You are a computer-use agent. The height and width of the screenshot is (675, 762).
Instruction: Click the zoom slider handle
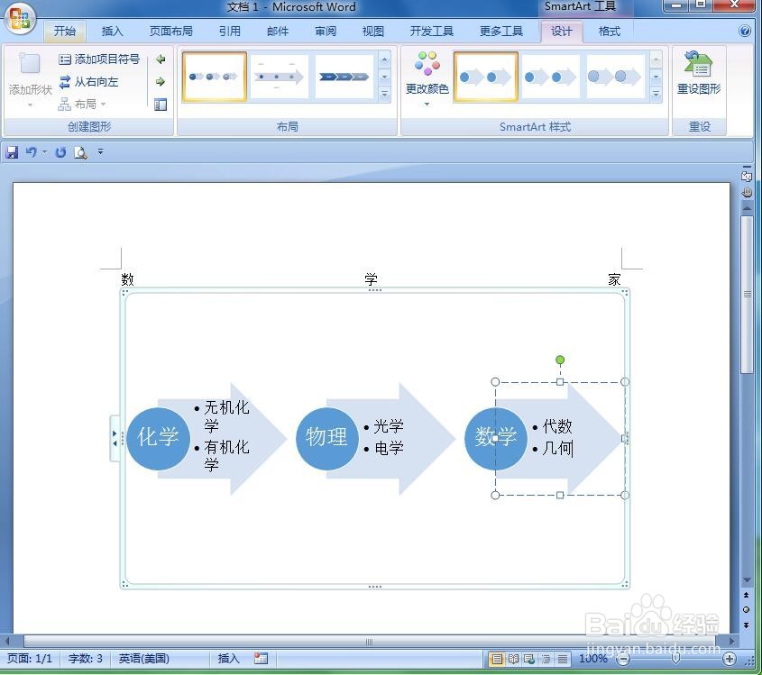click(x=675, y=659)
